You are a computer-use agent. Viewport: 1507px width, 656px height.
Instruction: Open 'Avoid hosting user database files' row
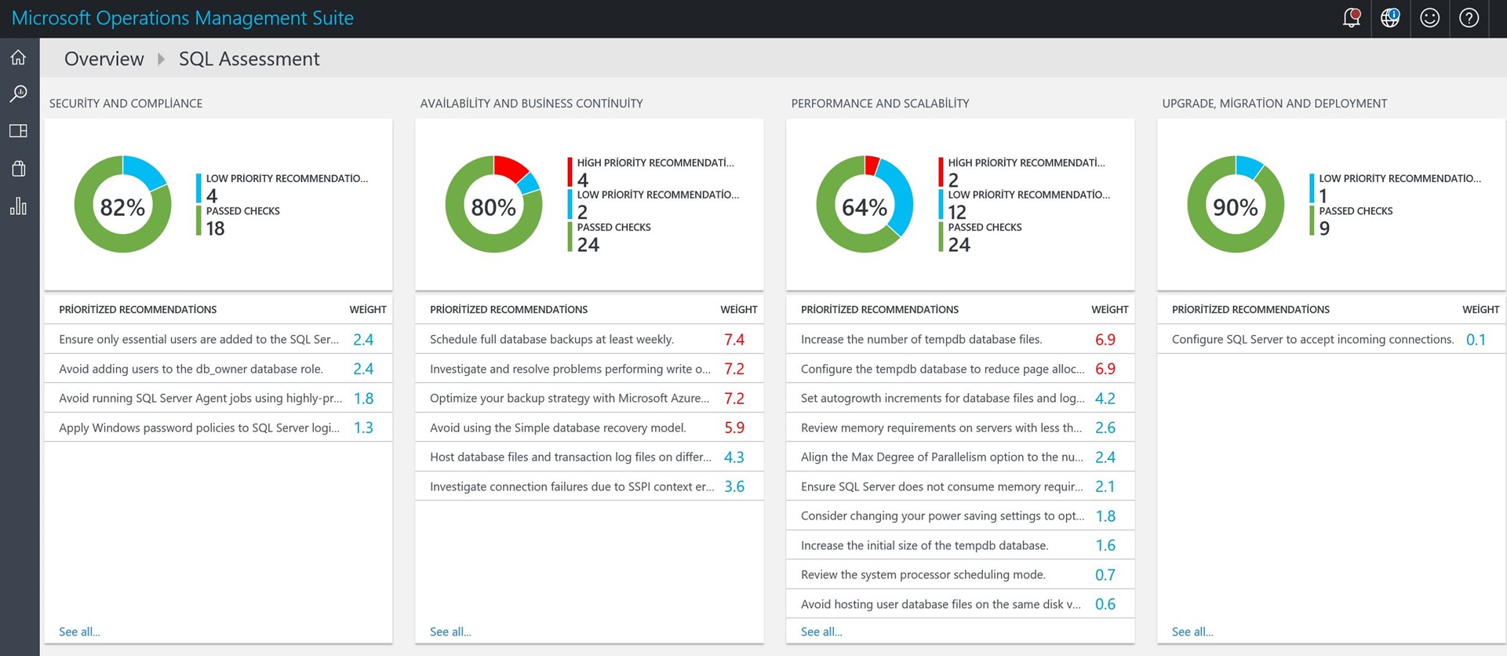[960, 604]
